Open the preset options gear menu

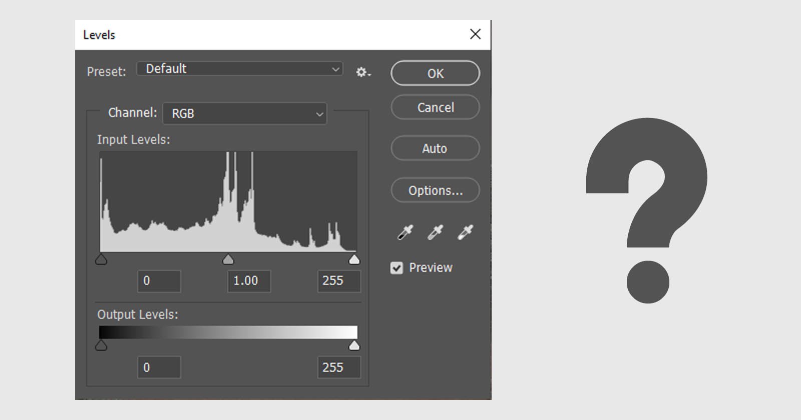pos(363,72)
